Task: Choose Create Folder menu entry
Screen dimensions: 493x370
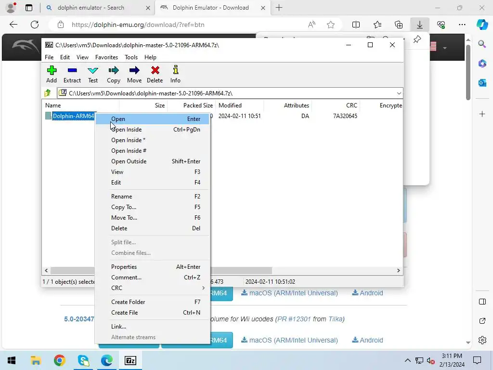Action: [x=153, y=302]
